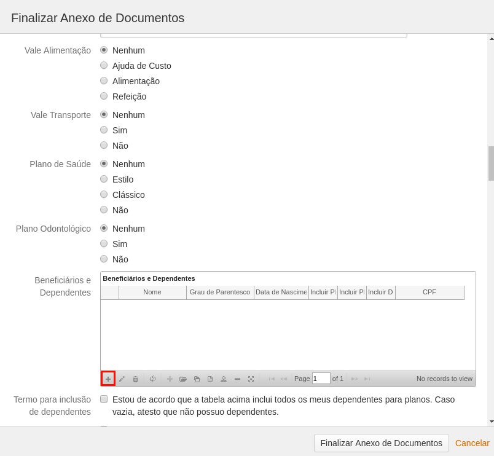
Task: Check the dependents inclusion agreement checkbox
Action: point(104,399)
